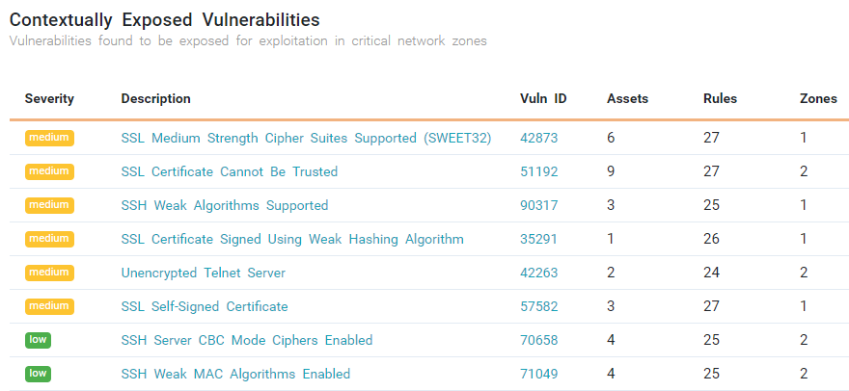Open SSL Certificate Signed Using Weak Hashing Algorithm

[x=292, y=239]
